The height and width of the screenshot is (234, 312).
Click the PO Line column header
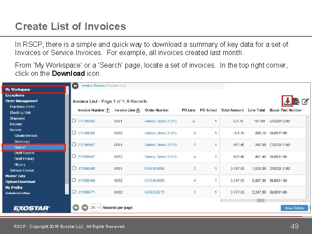[188, 110]
